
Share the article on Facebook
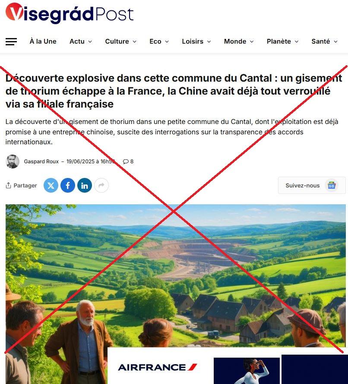click(x=68, y=185)
